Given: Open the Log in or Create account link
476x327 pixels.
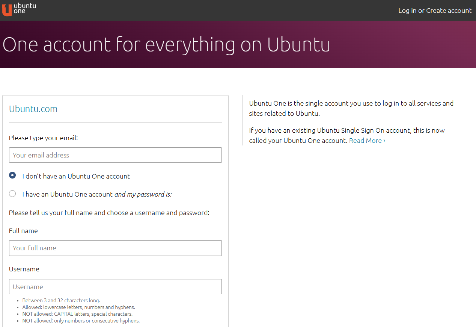Looking at the screenshot, I should [435, 11].
